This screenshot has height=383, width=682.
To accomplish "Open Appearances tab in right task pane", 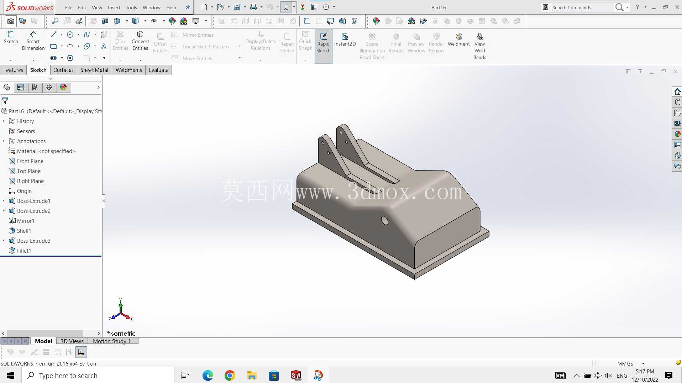I will [x=677, y=134].
